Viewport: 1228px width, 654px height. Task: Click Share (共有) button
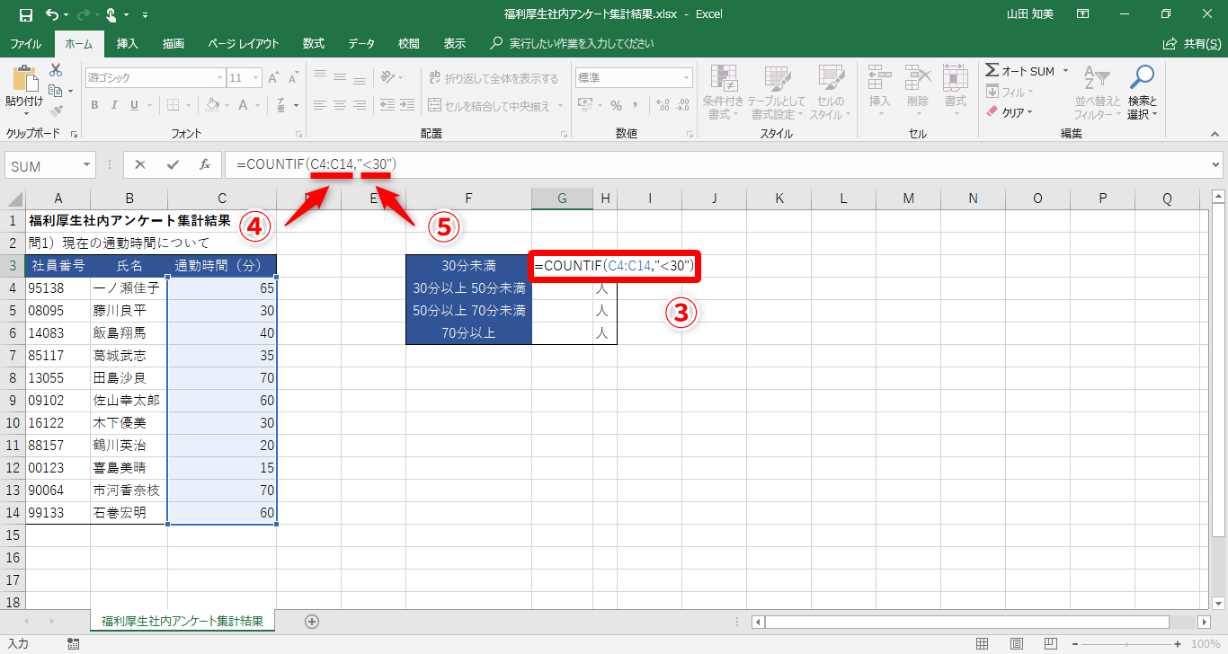click(1193, 43)
